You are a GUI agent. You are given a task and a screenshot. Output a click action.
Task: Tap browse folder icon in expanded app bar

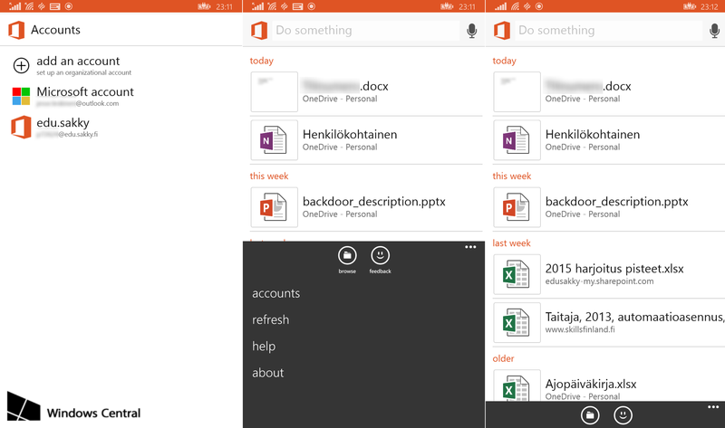(x=347, y=255)
